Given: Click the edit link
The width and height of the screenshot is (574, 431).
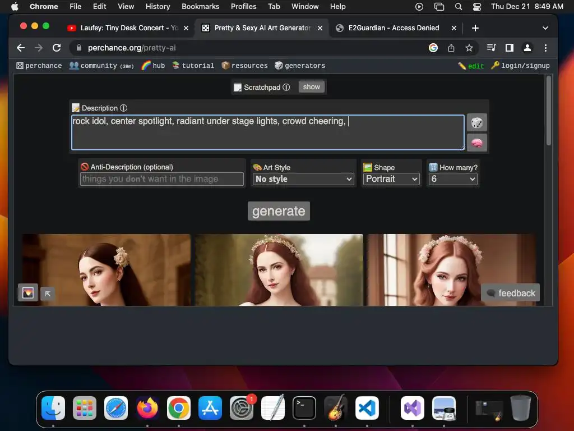Looking at the screenshot, I should tap(471, 66).
